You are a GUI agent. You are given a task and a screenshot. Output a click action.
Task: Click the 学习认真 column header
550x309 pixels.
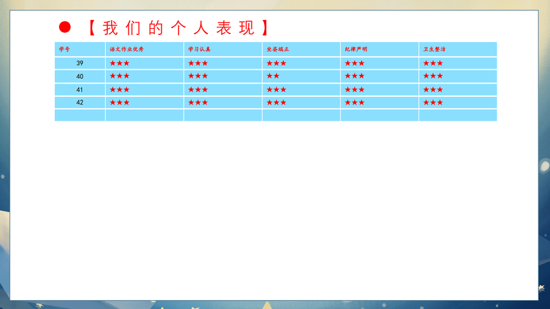point(223,49)
